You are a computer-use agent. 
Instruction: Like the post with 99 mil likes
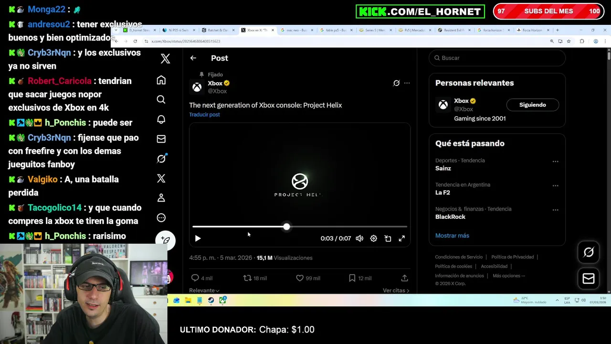[x=300, y=278]
